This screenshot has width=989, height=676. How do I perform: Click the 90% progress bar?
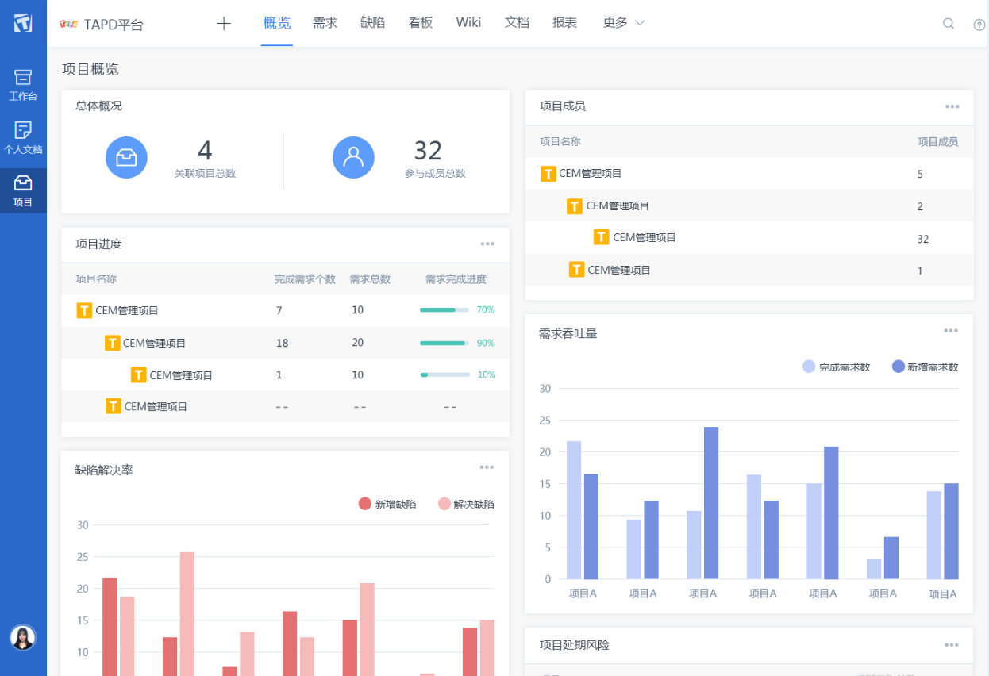(x=444, y=343)
